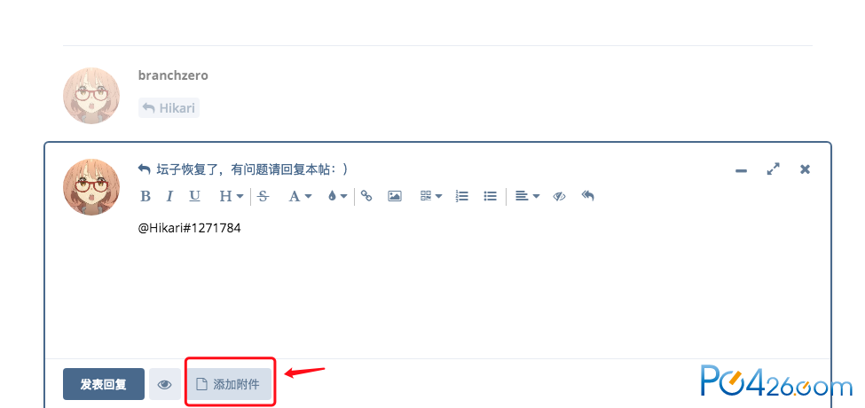Insert an image with the picture icon

[x=395, y=196]
